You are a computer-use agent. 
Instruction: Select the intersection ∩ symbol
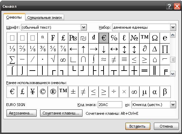coord(83,60)
